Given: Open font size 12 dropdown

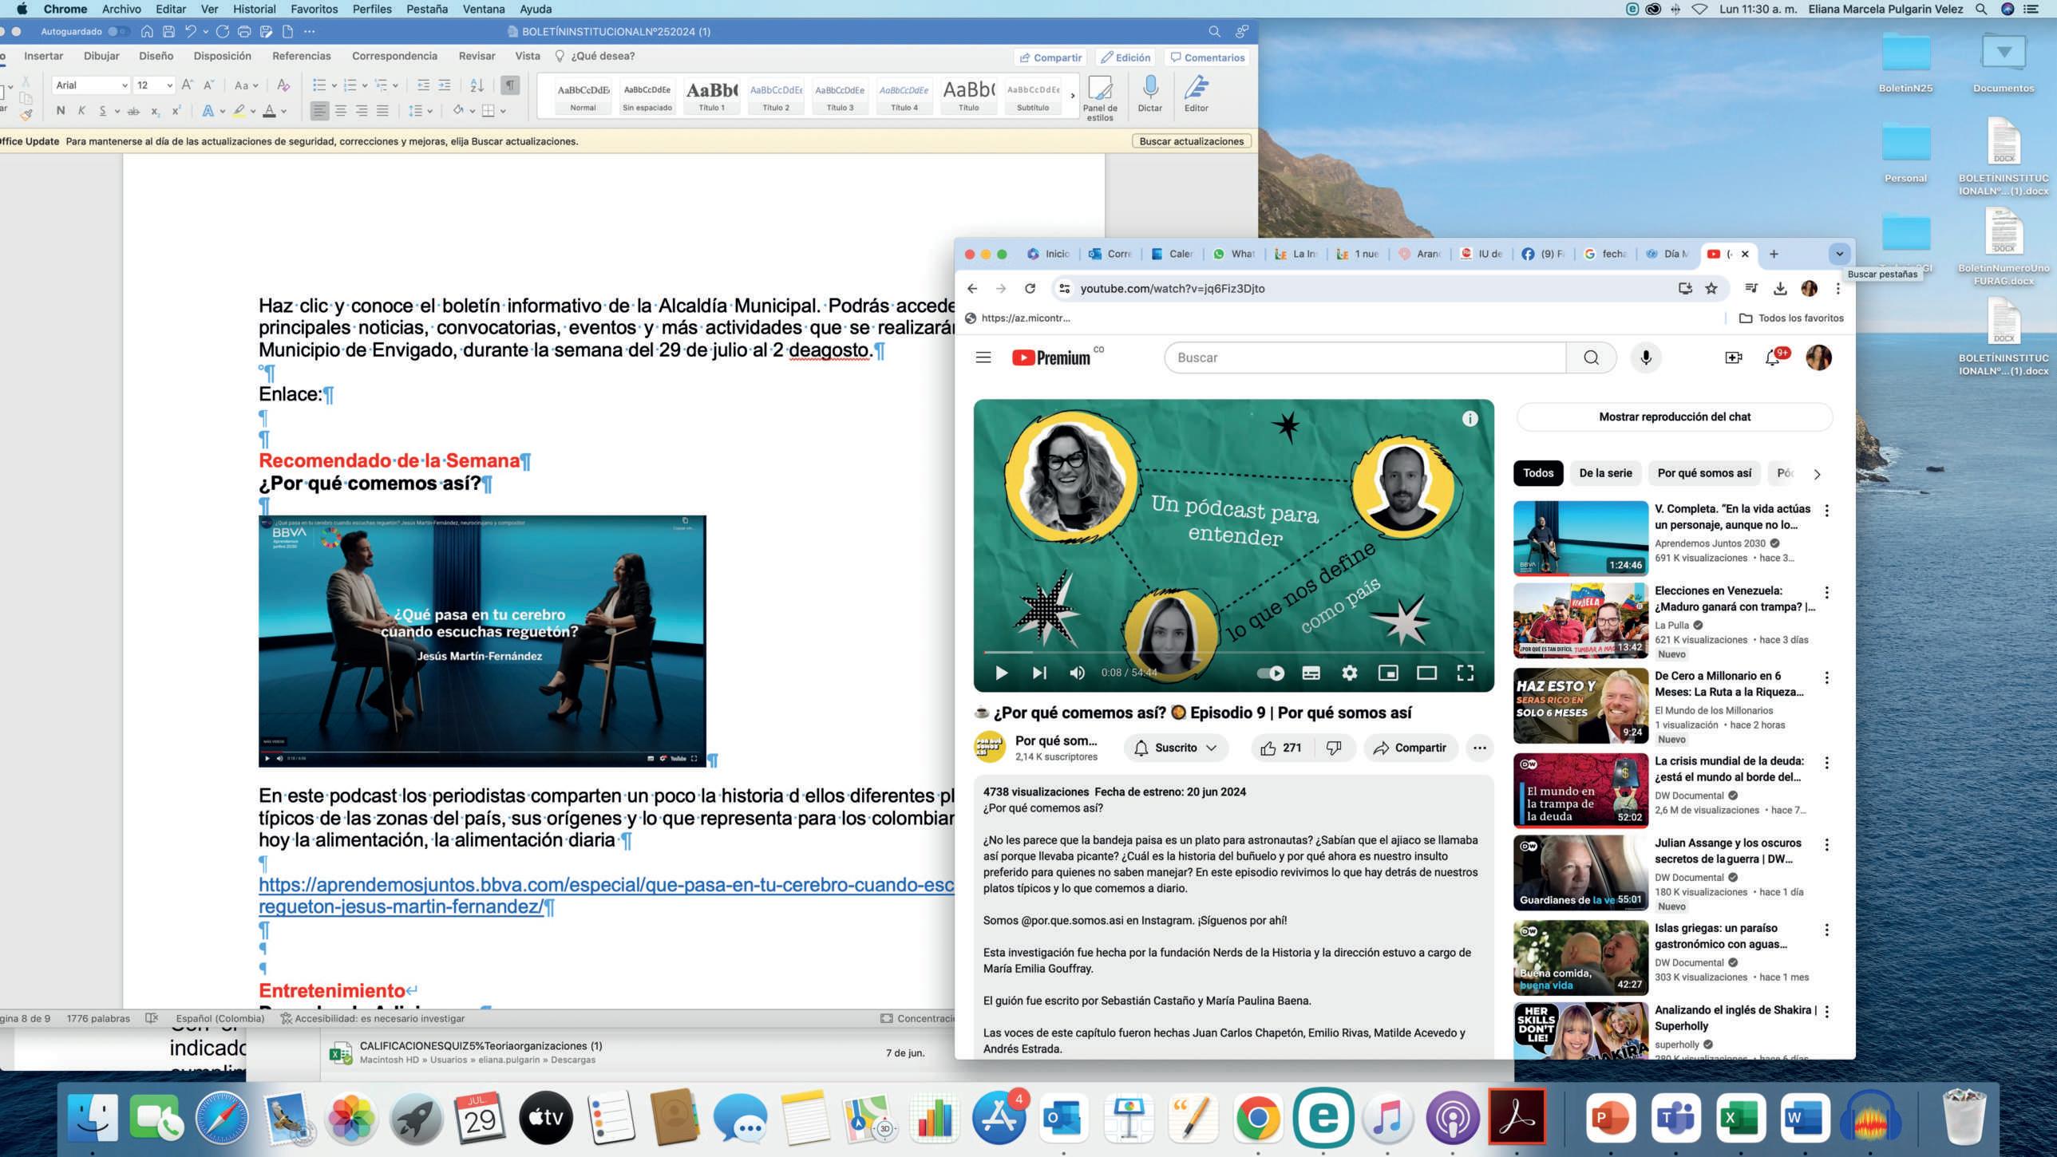Looking at the screenshot, I should click(169, 85).
